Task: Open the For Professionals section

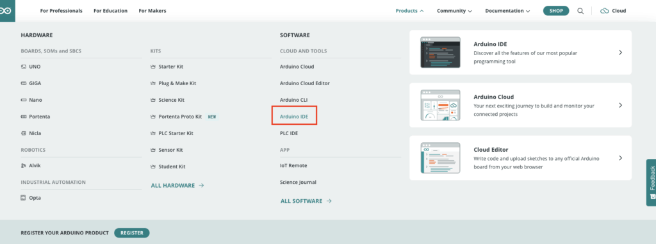Action: [61, 11]
